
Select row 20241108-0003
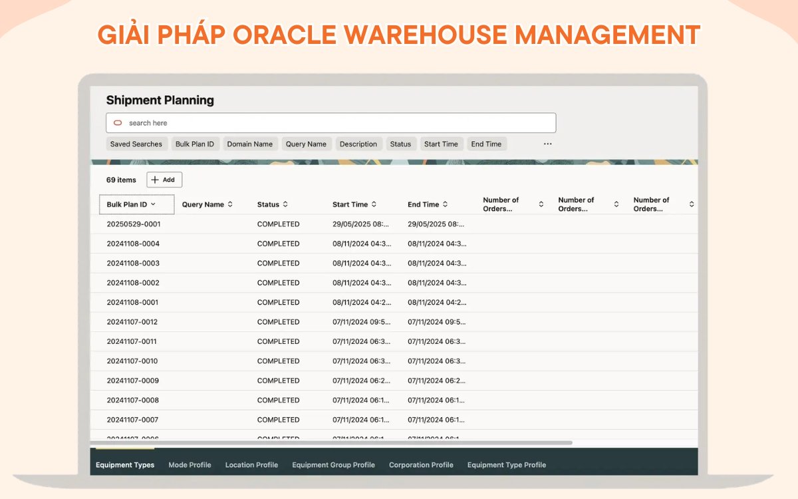click(394, 263)
